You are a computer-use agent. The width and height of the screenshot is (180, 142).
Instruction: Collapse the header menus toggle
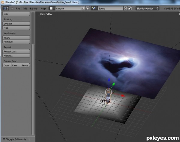[12, 8]
